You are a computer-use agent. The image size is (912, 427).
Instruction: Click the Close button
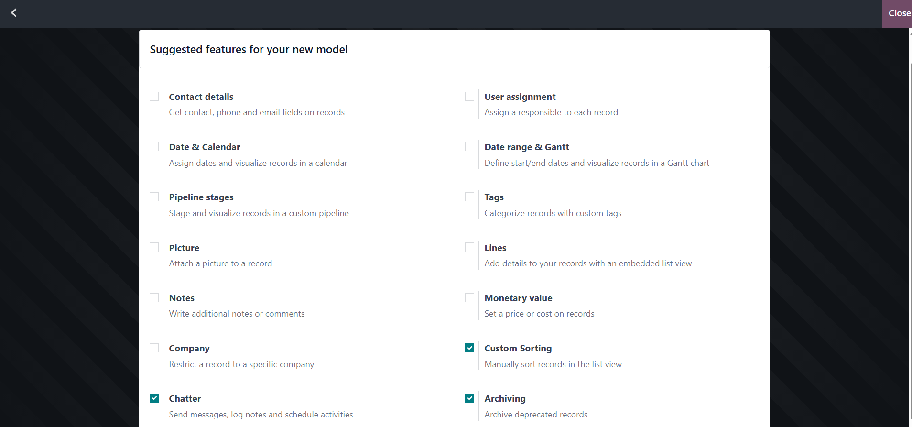point(899,13)
